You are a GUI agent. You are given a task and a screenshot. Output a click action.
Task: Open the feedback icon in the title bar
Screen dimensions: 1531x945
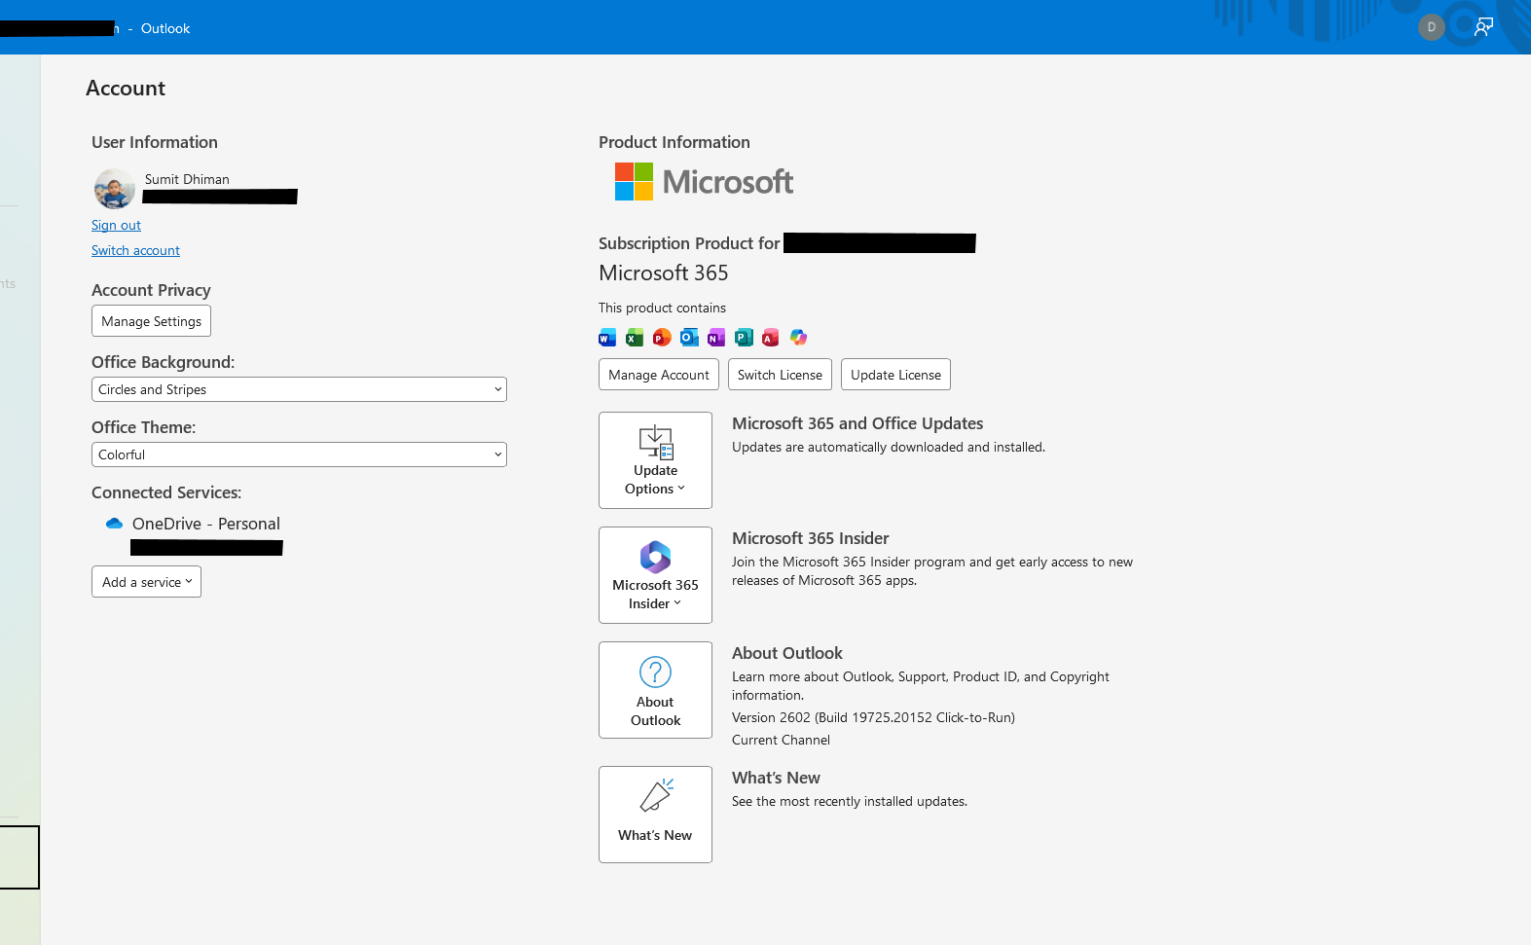coord(1483,27)
